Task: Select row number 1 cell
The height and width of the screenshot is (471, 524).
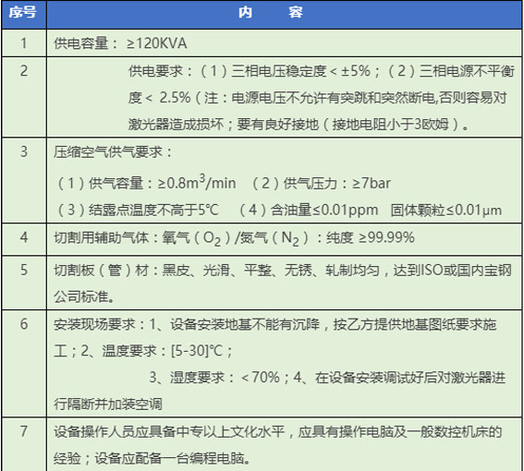Action: [23, 42]
